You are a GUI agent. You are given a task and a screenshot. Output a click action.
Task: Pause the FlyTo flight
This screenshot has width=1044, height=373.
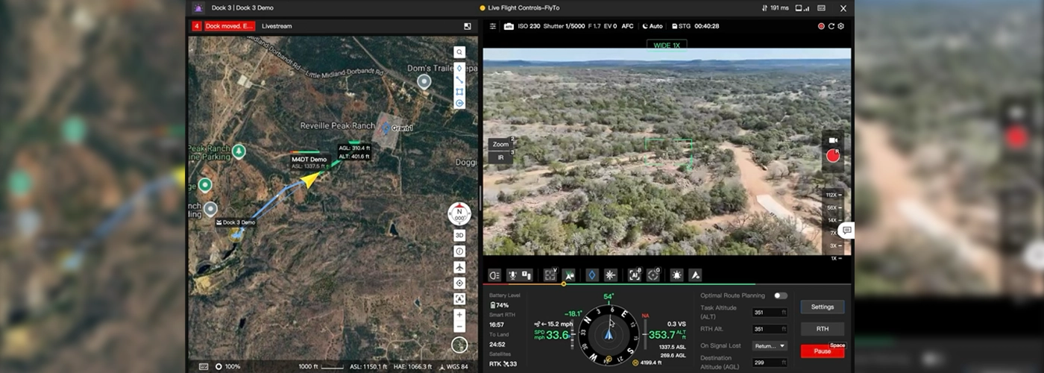tap(823, 351)
